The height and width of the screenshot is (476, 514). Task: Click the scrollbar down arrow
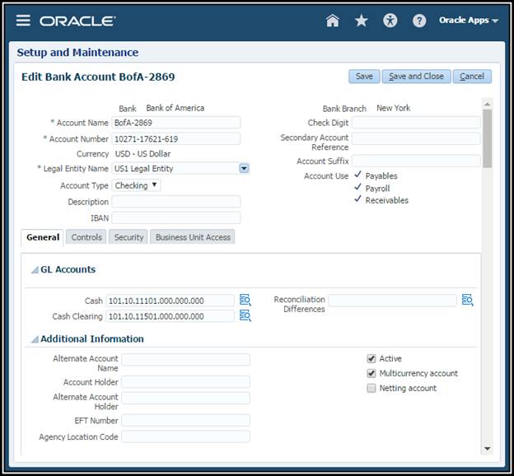coord(488,449)
